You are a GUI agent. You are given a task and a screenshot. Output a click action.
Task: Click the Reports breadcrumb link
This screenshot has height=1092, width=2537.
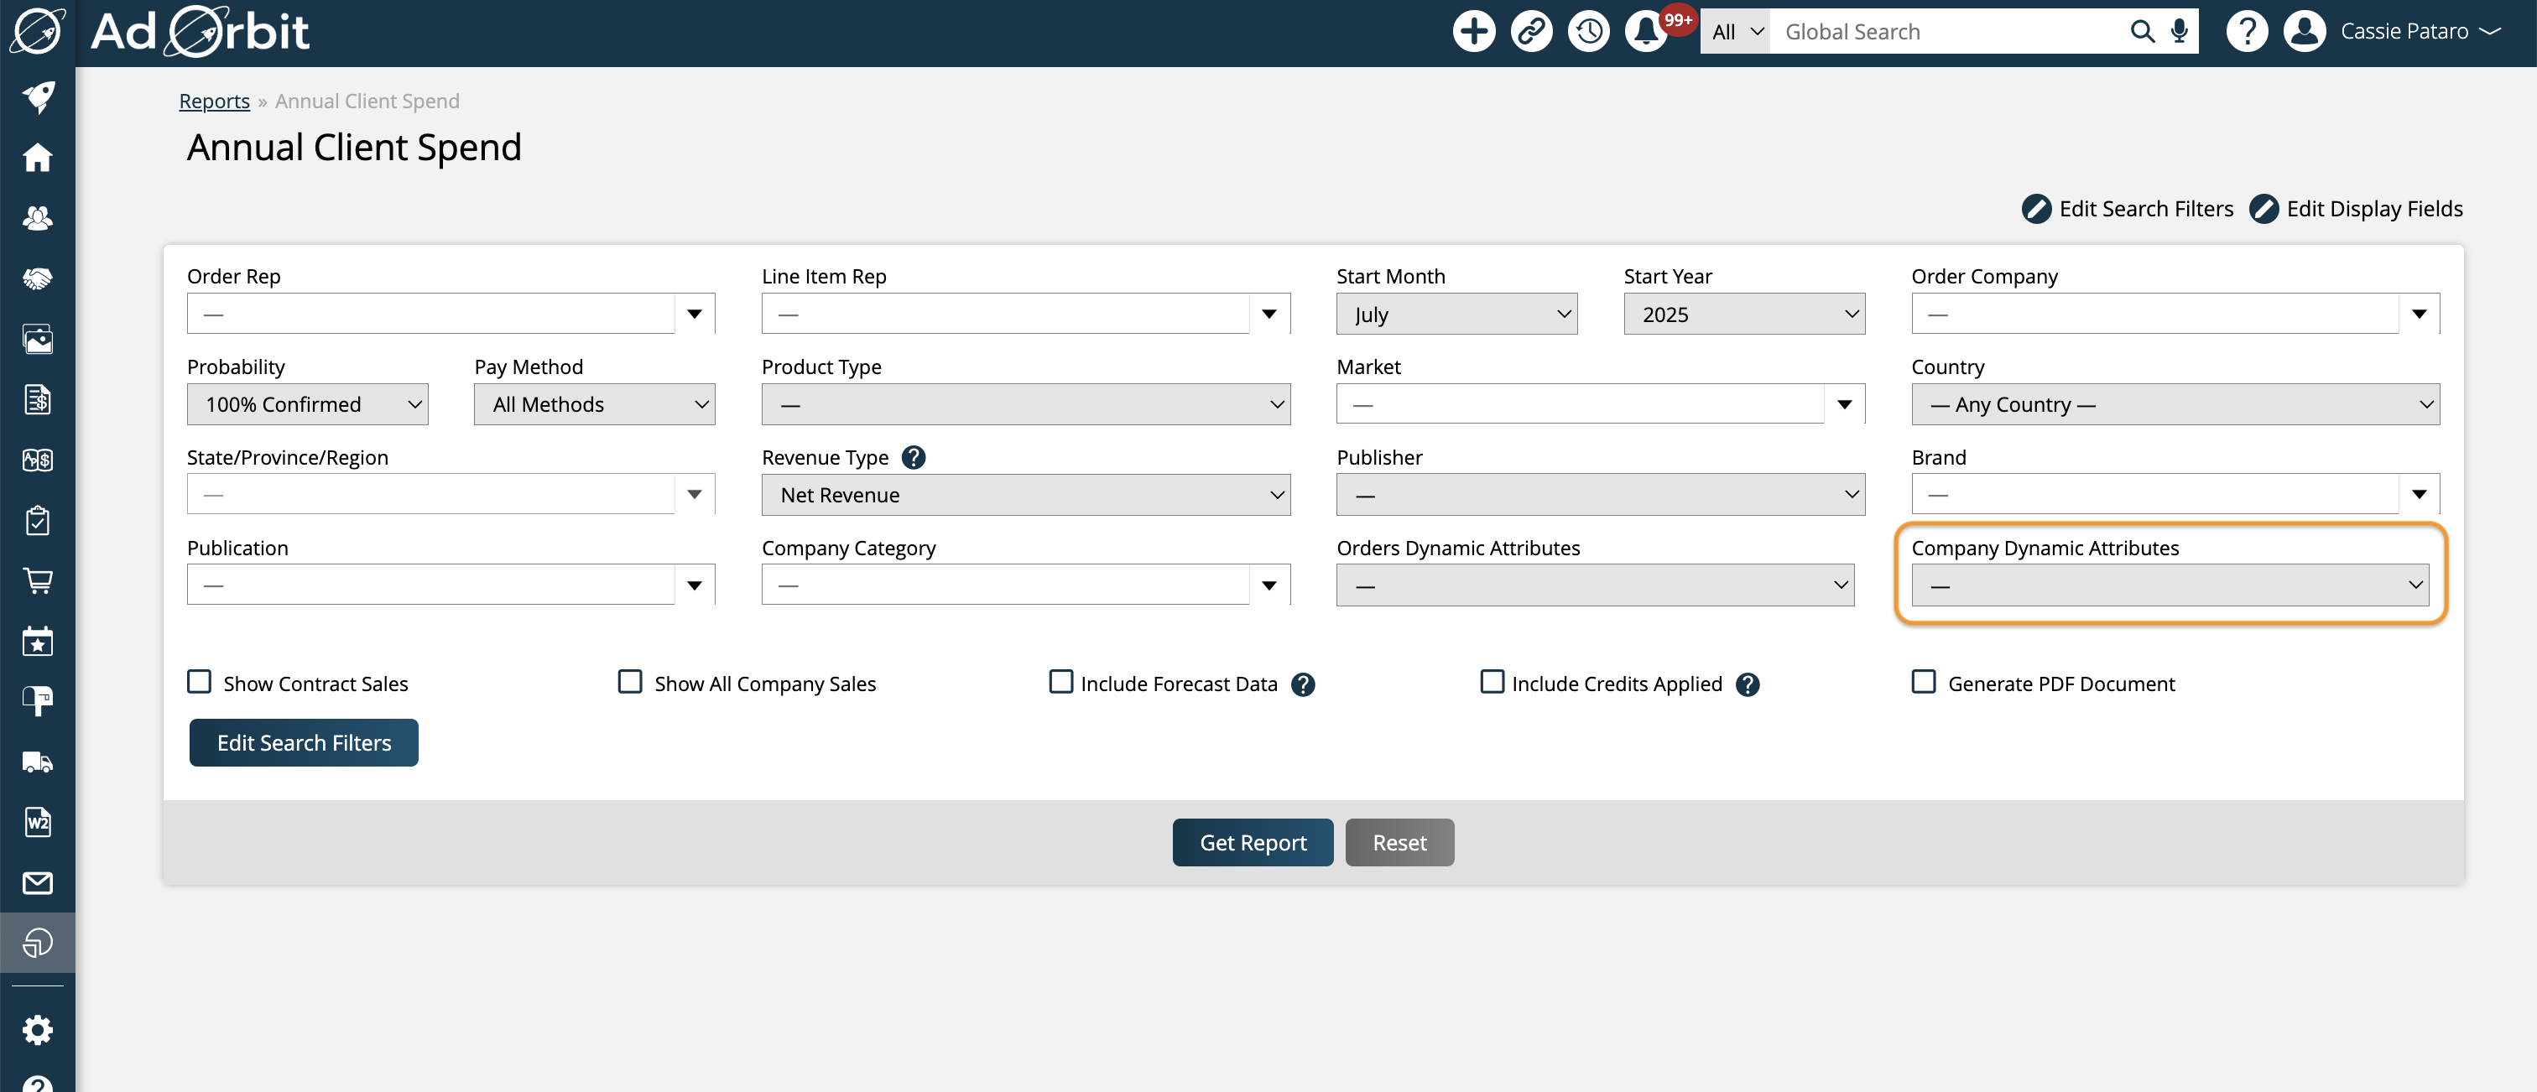pyautogui.click(x=214, y=101)
